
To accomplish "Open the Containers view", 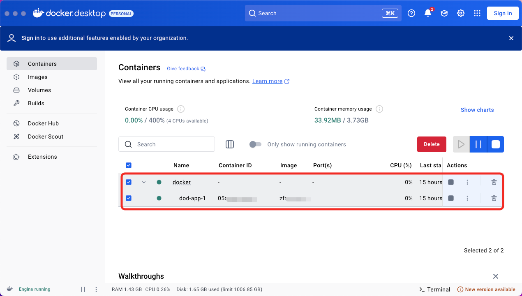I will click(x=52, y=64).
